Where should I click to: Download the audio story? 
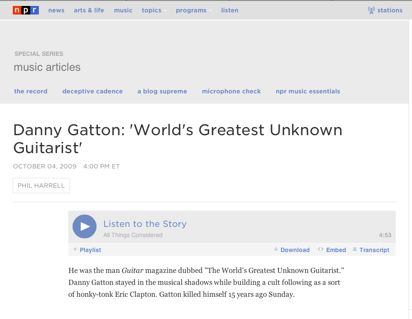(x=295, y=250)
